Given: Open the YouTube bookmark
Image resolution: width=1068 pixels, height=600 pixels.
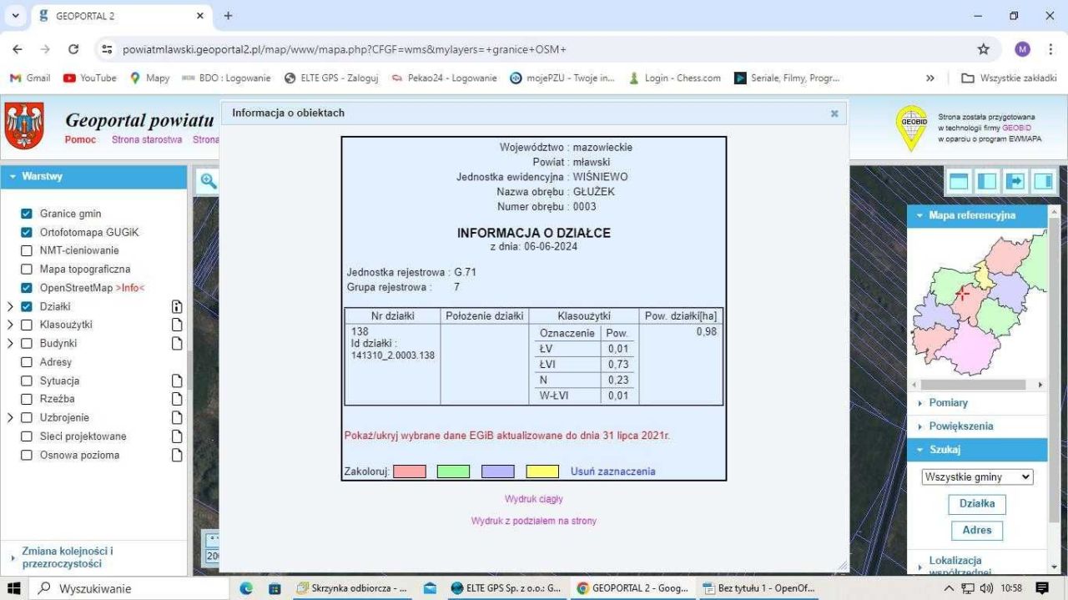Looking at the screenshot, I should [90, 78].
